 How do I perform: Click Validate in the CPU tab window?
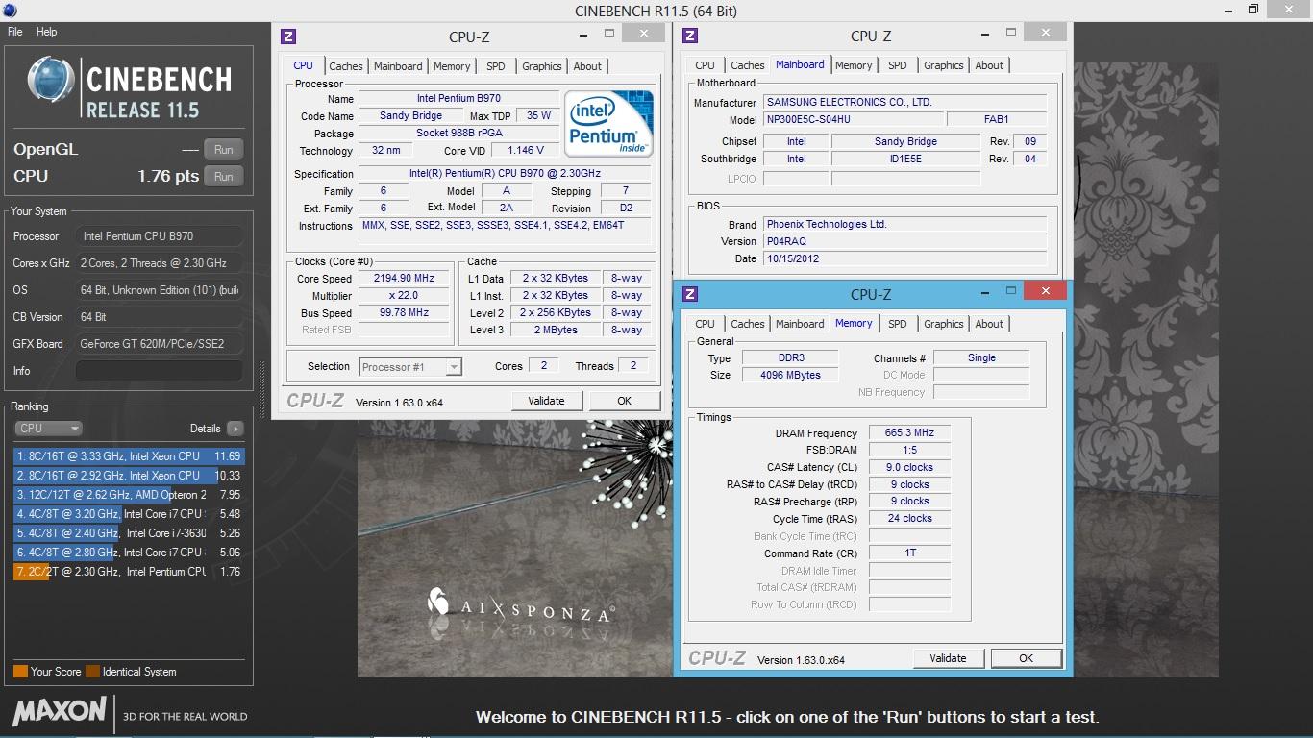click(546, 401)
